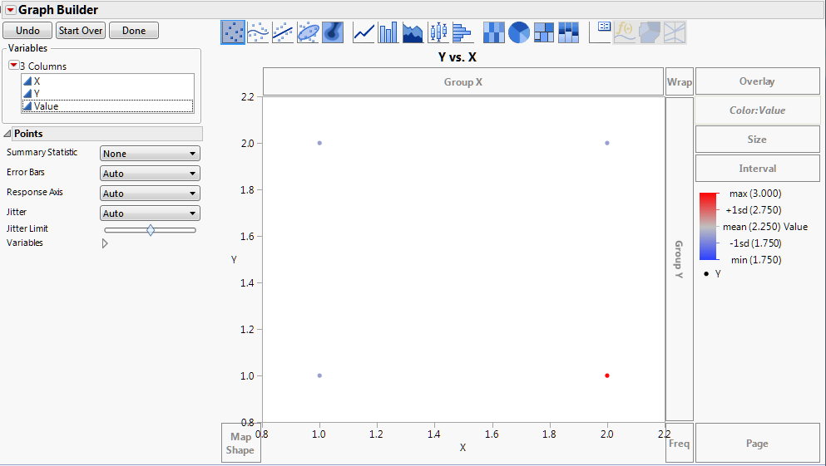Click the X axis label below the plot
Image resolution: width=826 pixels, height=466 pixels.
click(462, 448)
